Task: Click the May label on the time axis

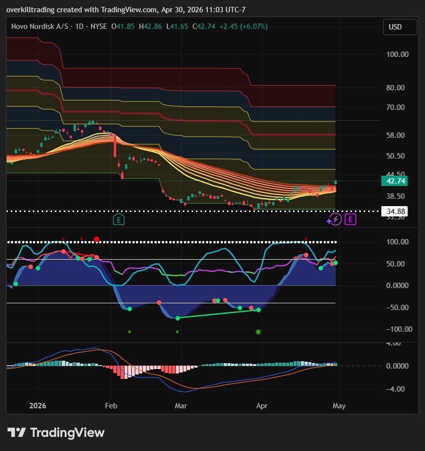Action: coord(339,406)
